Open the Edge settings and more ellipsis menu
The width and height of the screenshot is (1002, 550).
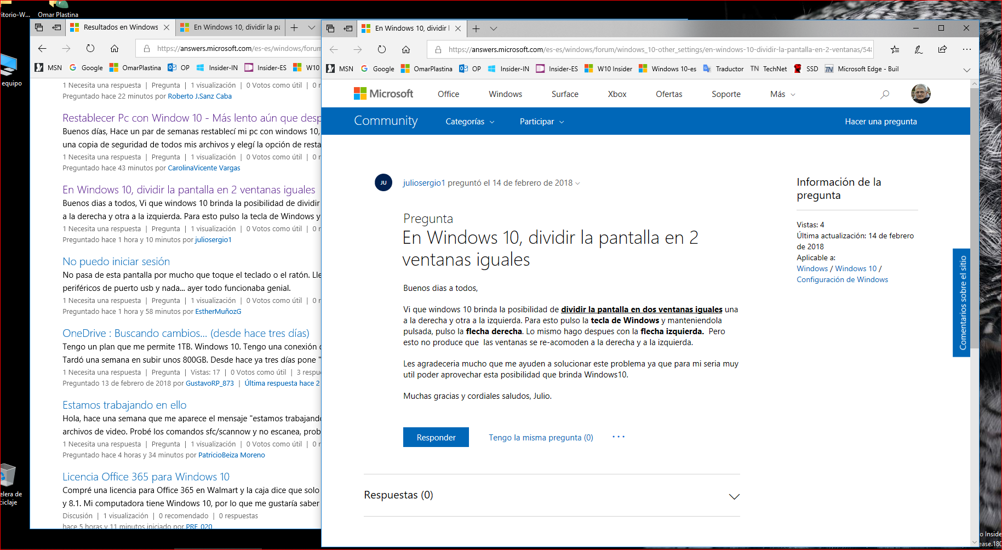click(x=966, y=49)
